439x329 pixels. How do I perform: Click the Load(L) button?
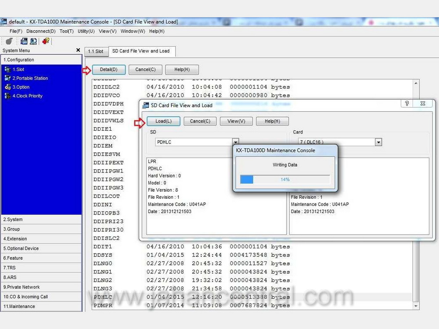coord(163,121)
